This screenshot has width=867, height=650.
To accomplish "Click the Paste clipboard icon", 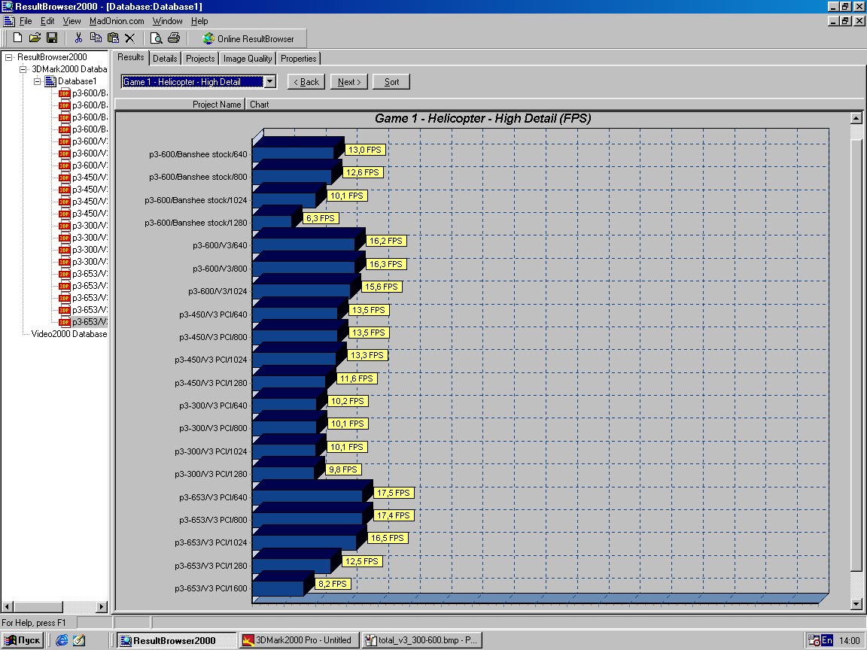I will [x=113, y=38].
